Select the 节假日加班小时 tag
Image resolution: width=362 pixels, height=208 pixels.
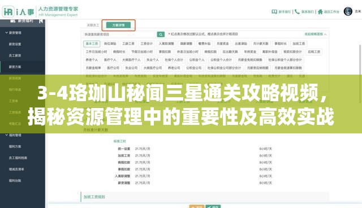click(142, 51)
